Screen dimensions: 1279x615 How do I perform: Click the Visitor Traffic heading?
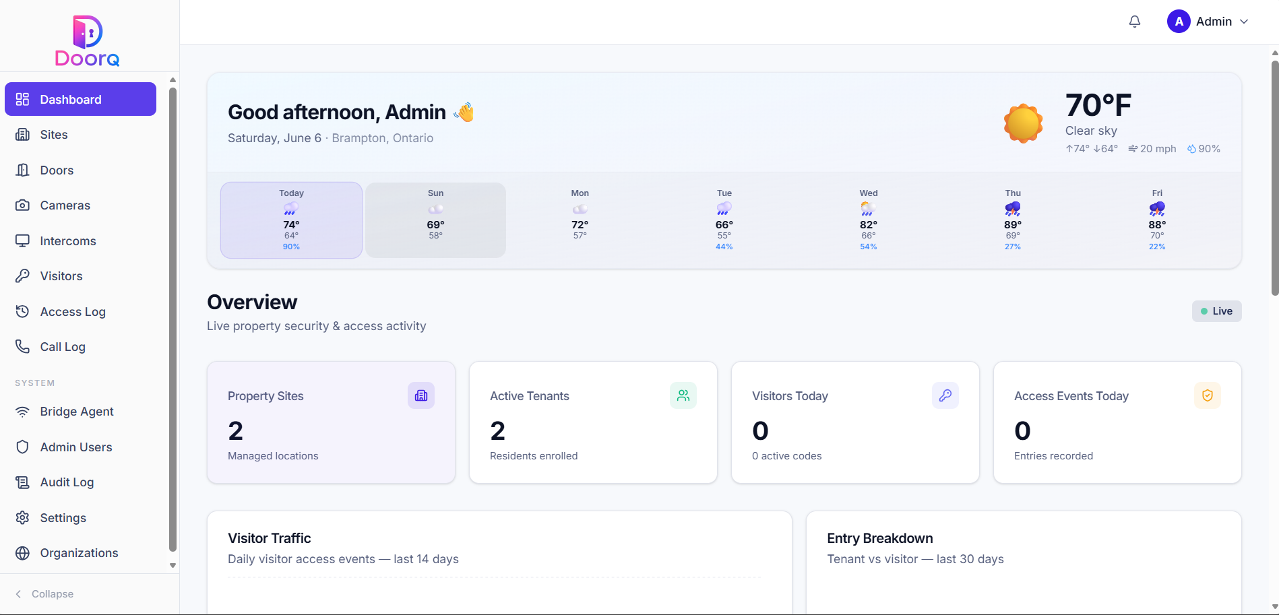(x=270, y=538)
